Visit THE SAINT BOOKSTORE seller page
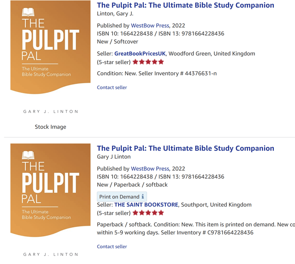The image size is (295, 264). point(146,205)
